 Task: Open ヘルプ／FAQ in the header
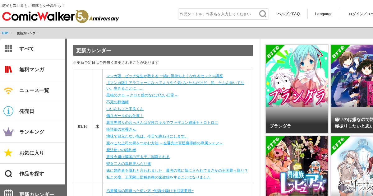pos(288,14)
